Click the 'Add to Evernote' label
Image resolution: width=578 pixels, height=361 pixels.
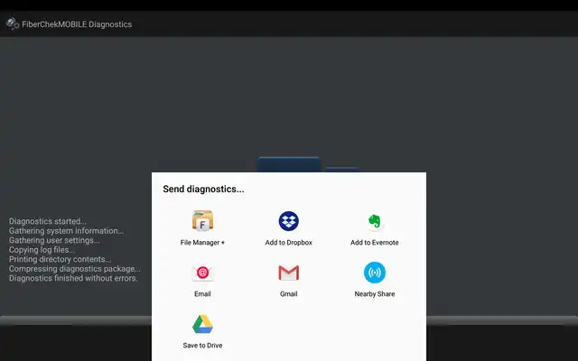(375, 243)
